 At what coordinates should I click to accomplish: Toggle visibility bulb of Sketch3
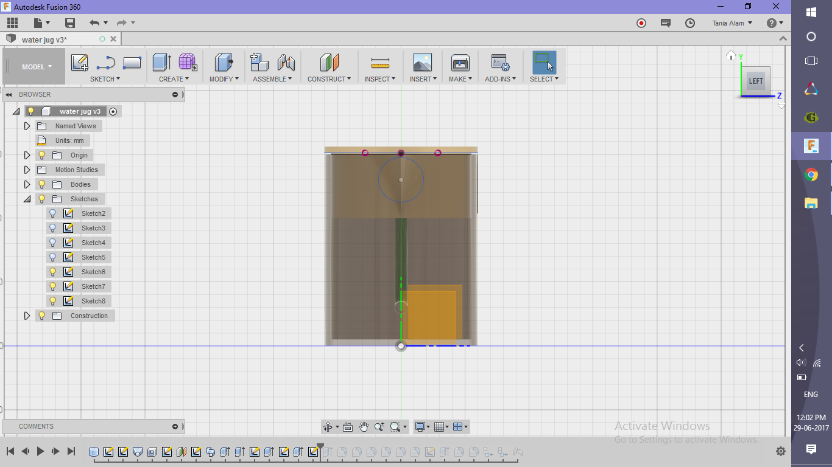(x=53, y=228)
